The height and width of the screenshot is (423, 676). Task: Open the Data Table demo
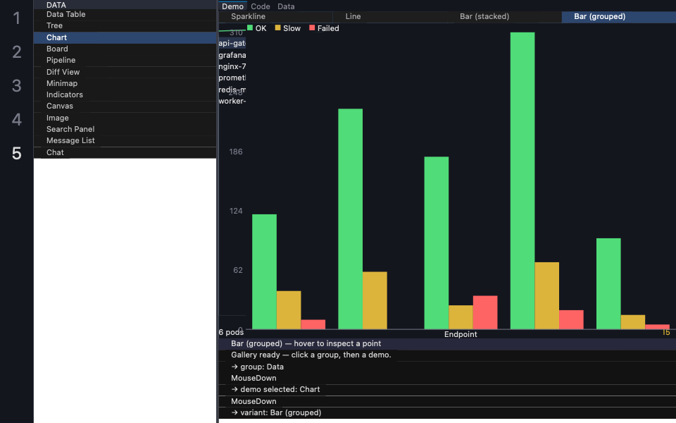click(x=125, y=15)
